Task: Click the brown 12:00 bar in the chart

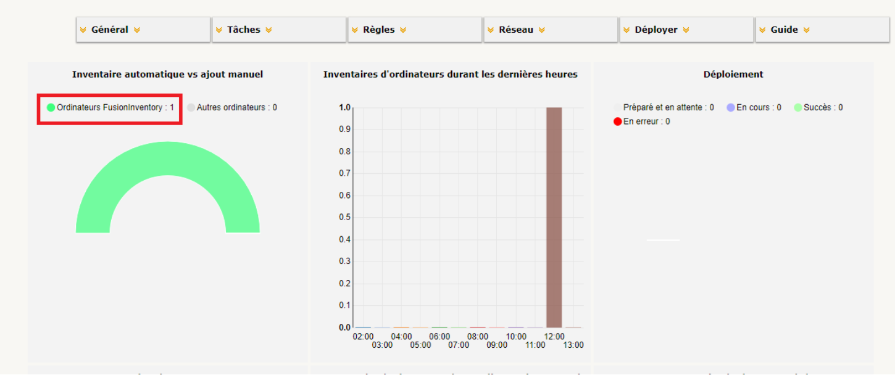Action: coord(554,217)
